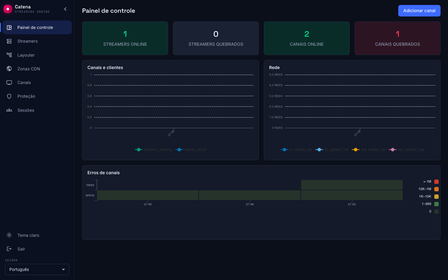Click the Layouter tree icon
Viewport: 448px width, 280px height.
click(9, 55)
